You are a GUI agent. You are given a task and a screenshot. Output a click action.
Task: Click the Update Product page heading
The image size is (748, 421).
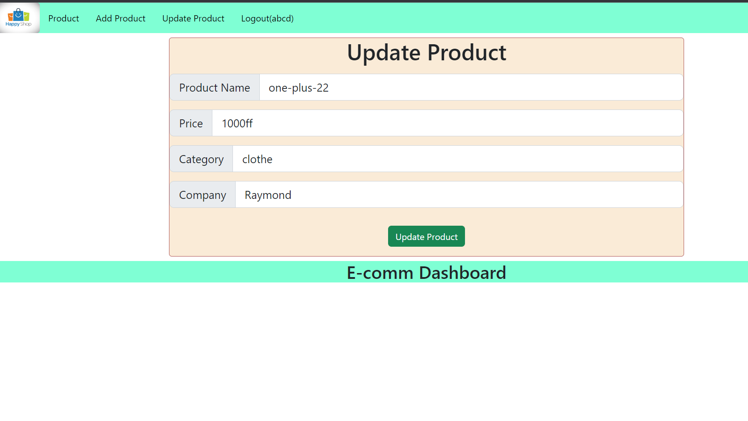[427, 53]
